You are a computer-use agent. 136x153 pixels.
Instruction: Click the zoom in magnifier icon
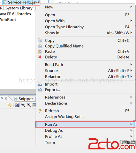[x=29, y=105]
